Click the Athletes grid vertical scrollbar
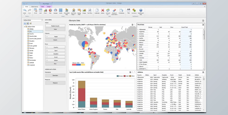 [x=204, y=94]
